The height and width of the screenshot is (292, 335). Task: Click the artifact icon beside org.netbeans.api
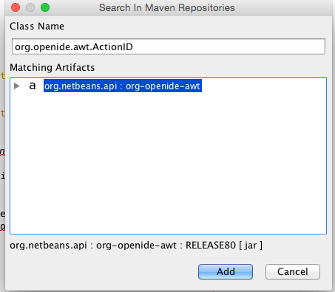pyautogui.click(x=33, y=86)
